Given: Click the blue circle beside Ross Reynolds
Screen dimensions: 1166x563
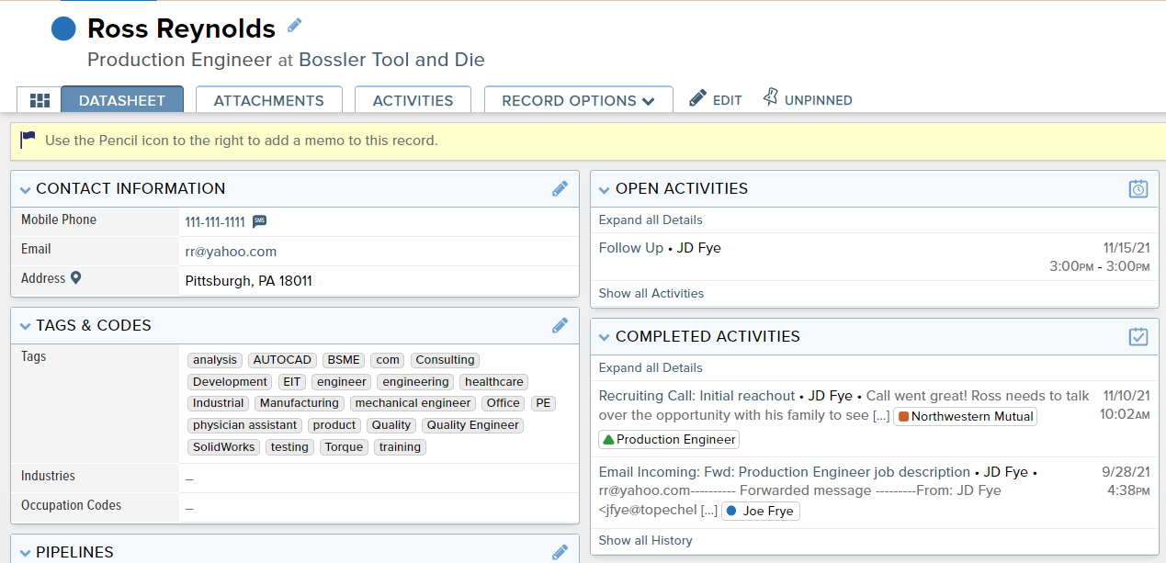Looking at the screenshot, I should 63,29.
